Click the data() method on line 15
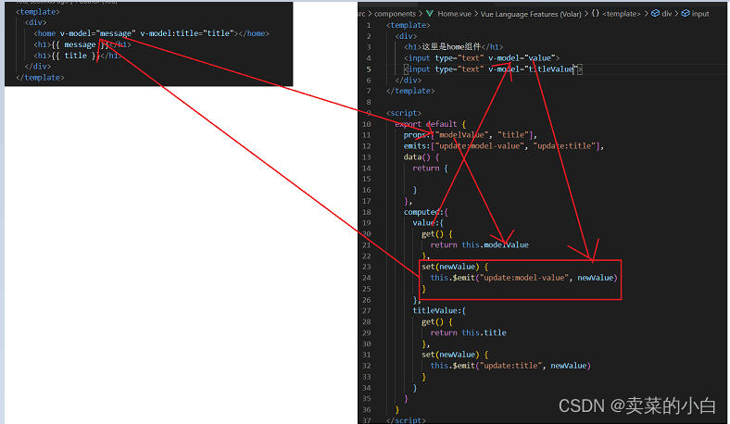730x424 pixels. click(413, 157)
